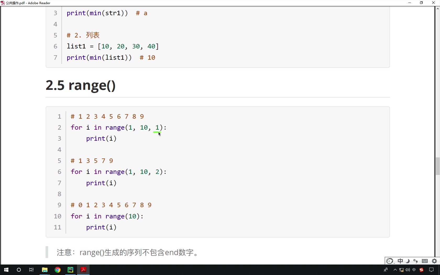
Task: Click the Adobe Reader title bar icon
Action: (3, 3)
